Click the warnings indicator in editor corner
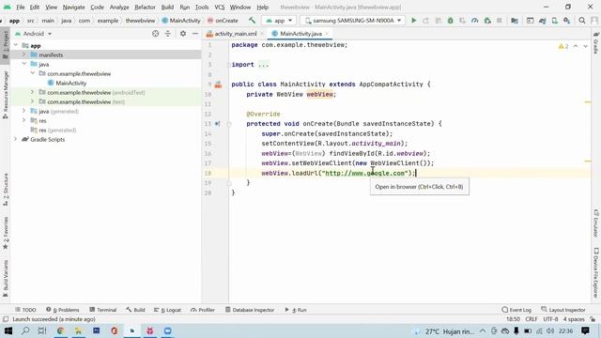 coord(563,46)
